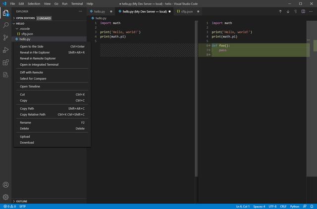Screen dimensions: 317x209
Task: Open the Explorer view in activity bar
Action: pos(5,13)
